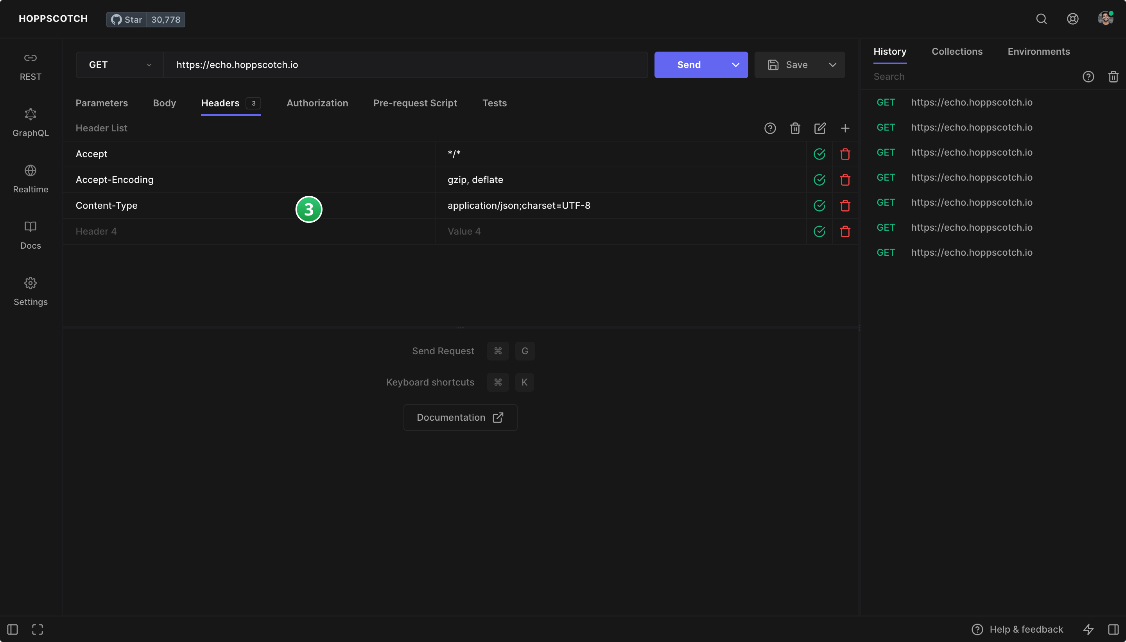Click the Send button
This screenshot has width=1126, height=642.
688,65
